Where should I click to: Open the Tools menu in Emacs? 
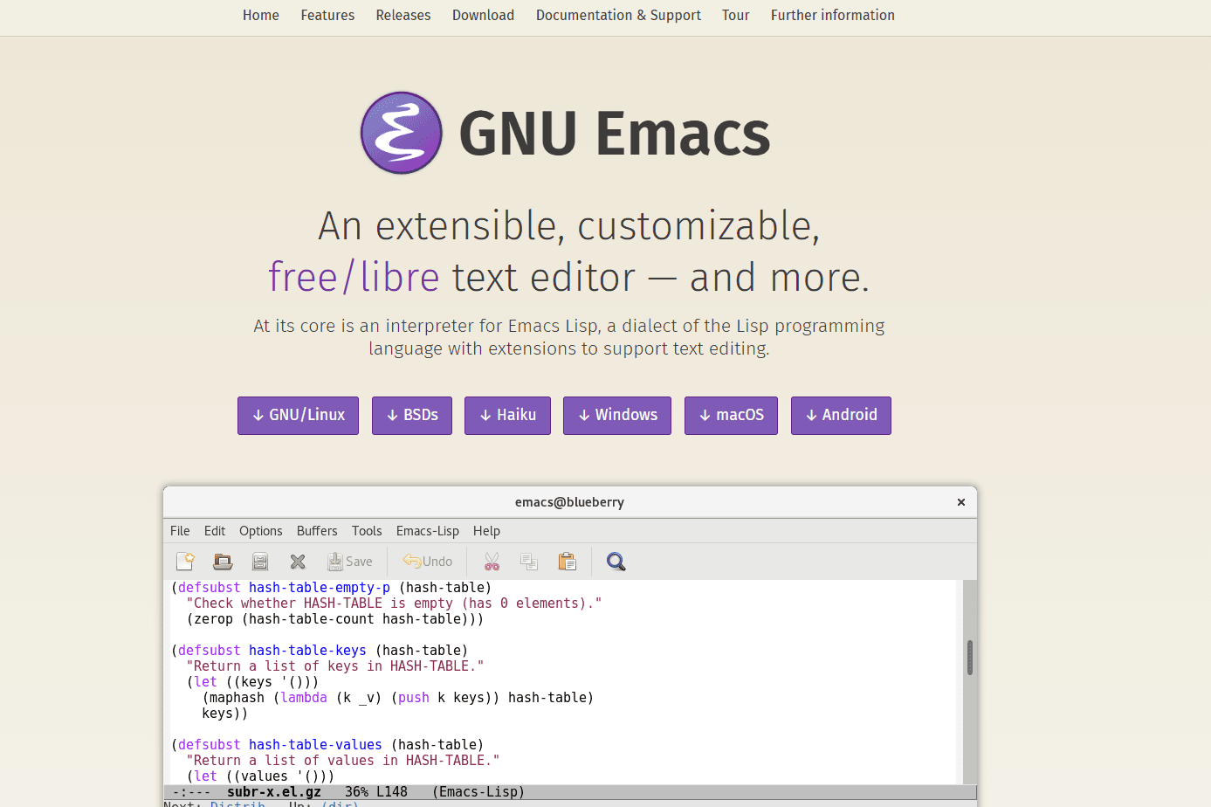[367, 531]
